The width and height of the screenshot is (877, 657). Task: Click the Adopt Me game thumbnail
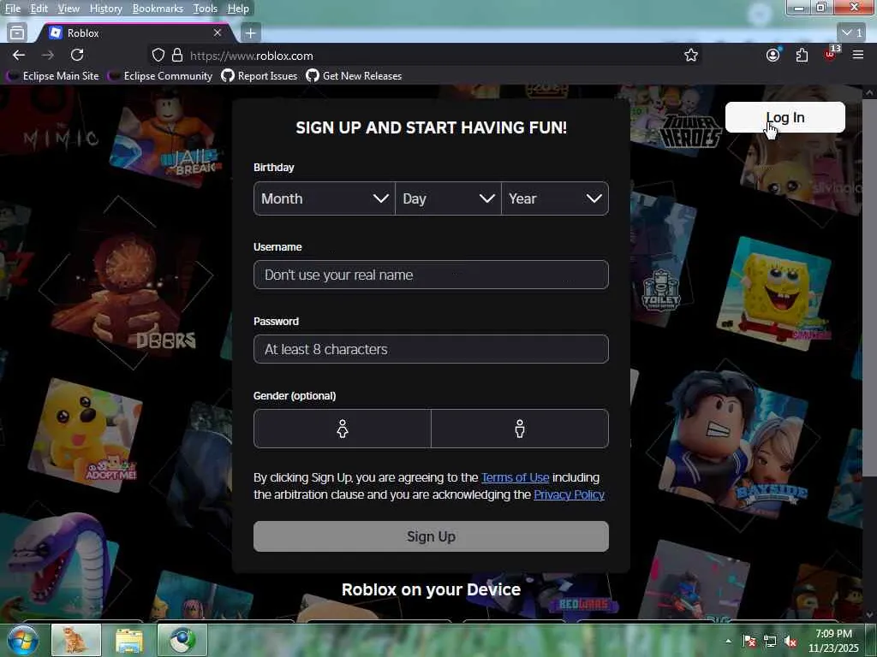tap(84, 435)
